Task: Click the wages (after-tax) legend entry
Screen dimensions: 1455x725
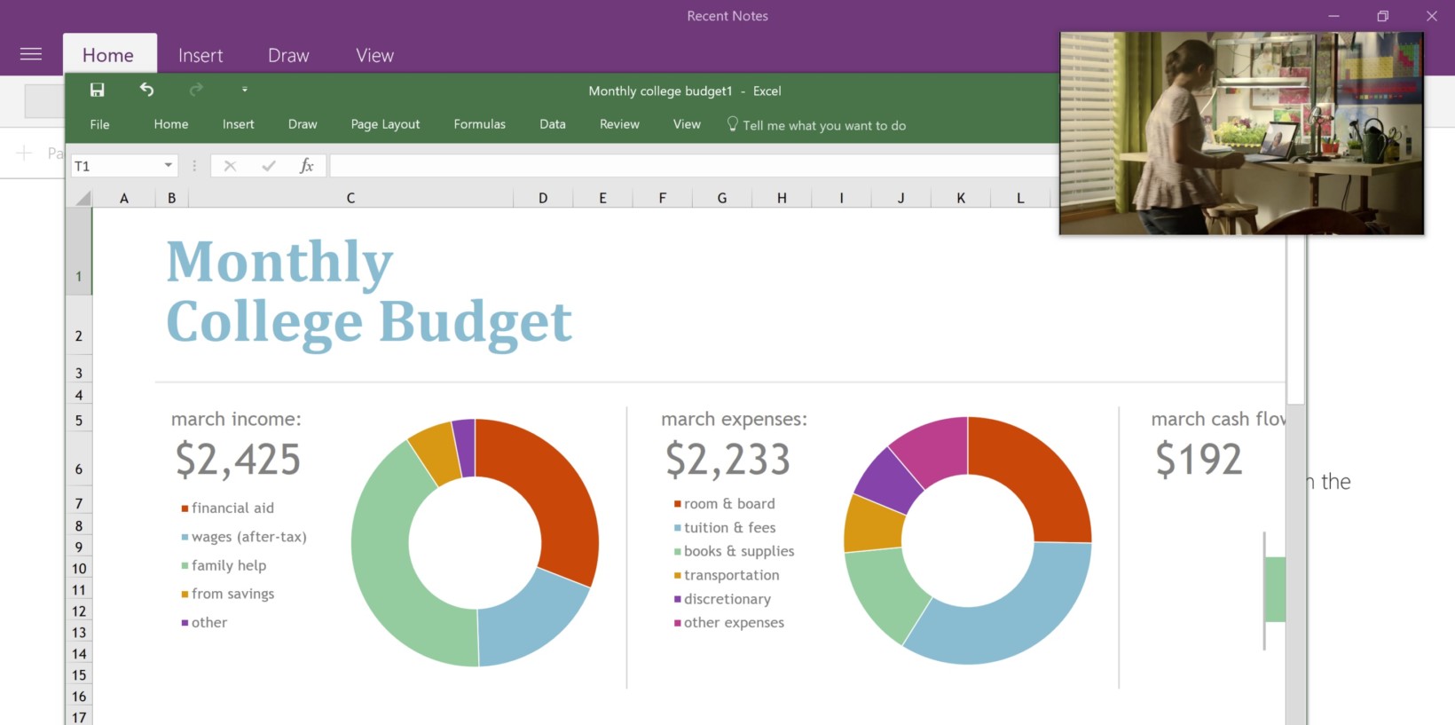Action: click(244, 537)
